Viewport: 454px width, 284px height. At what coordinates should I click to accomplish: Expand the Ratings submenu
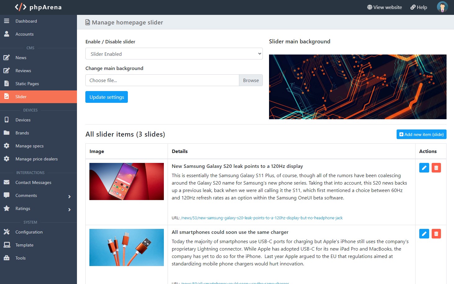[x=69, y=209]
